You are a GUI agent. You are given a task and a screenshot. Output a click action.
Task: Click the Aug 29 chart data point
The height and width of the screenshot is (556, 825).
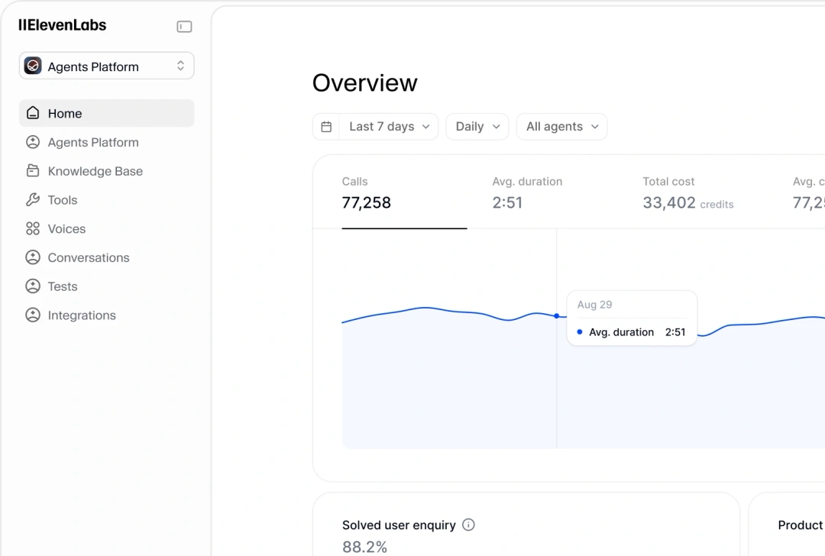(556, 315)
